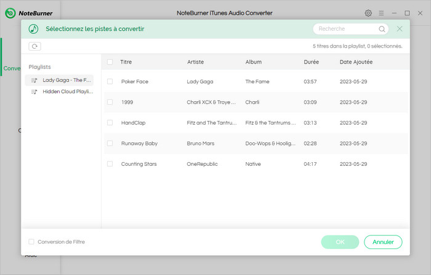431x275 pixels.
Task: Click the Conversion de Filtre label
Action: coord(62,242)
